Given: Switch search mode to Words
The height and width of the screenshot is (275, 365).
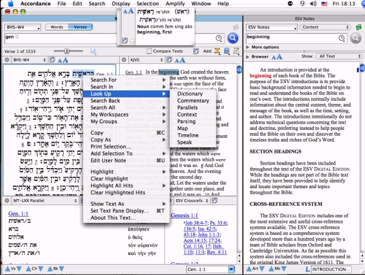Looking at the screenshot, I should tap(57, 27).
